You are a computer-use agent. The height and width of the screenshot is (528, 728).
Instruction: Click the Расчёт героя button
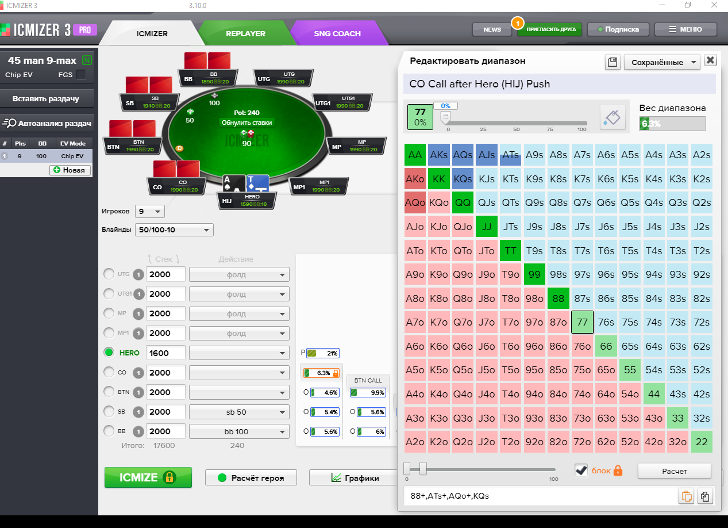(252, 478)
